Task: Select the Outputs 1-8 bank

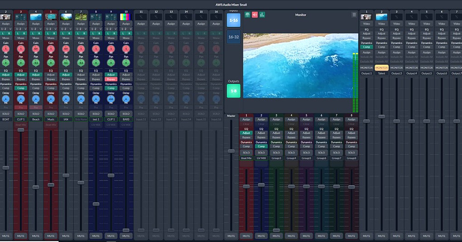Action: 233,91
